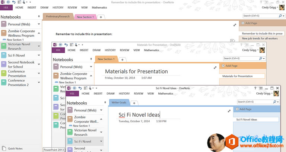Add new section in Sci Fi Novel Ideas window
This screenshot has height=152, width=286.
coord(134,103)
